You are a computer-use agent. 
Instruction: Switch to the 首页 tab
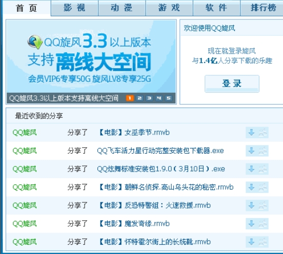[27, 8]
